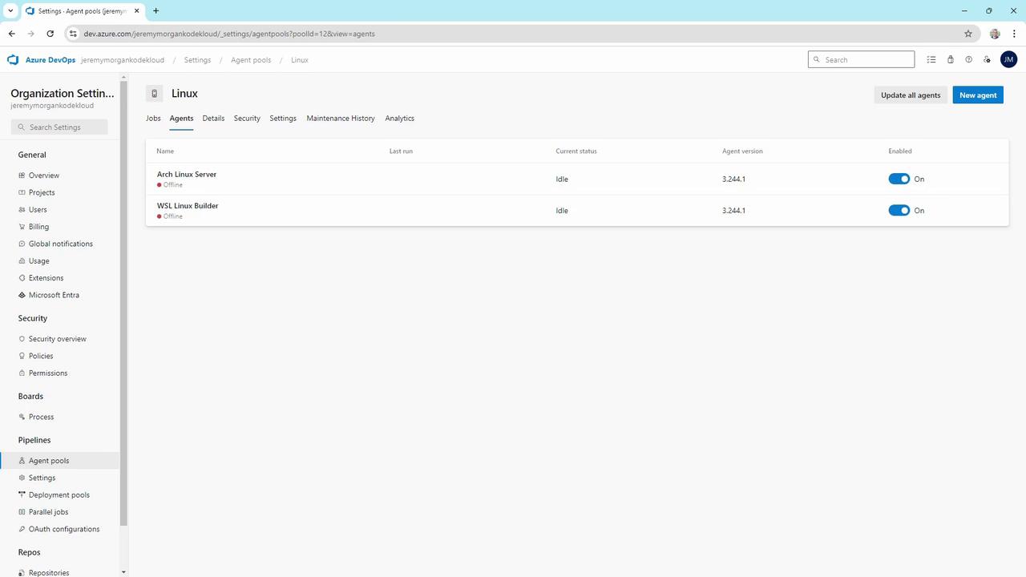Go back to the previous browser page
The height and width of the screenshot is (577, 1026).
[12, 34]
